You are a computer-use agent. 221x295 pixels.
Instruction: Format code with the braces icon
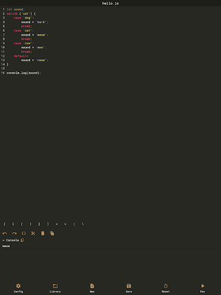[x=24, y=233]
